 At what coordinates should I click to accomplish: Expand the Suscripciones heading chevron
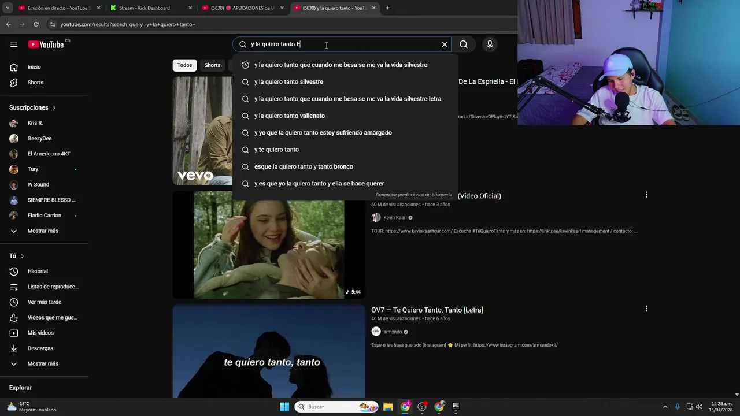click(54, 108)
